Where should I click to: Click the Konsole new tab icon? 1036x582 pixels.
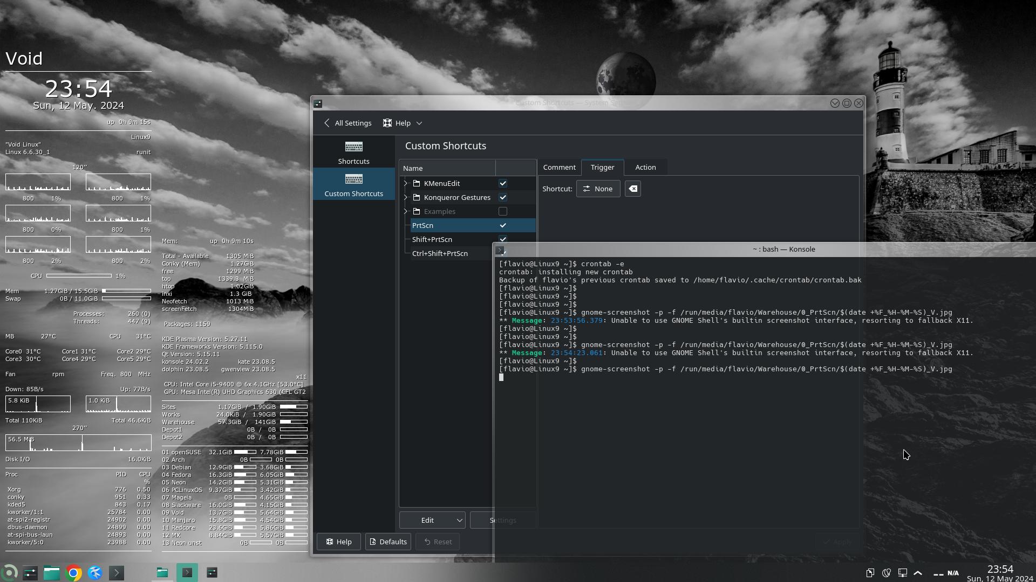tap(500, 250)
